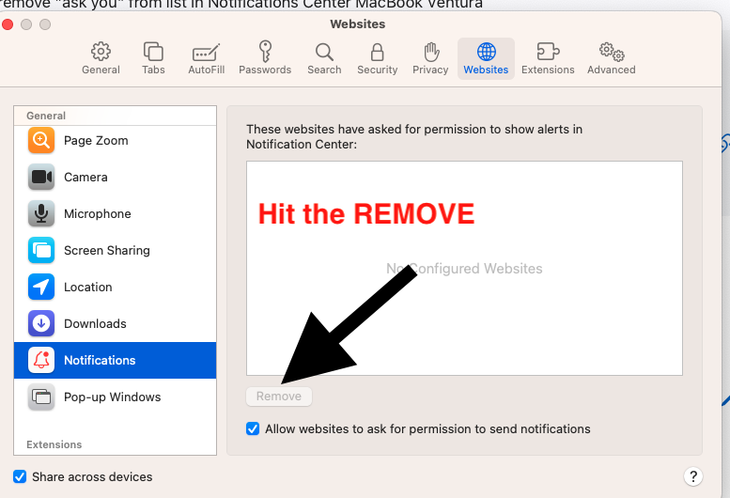
Task: Click the Location arrow icon
Action: point(41,287)
